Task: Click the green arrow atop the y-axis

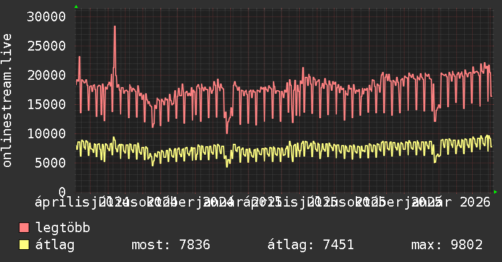Action: tap(76, 7)
